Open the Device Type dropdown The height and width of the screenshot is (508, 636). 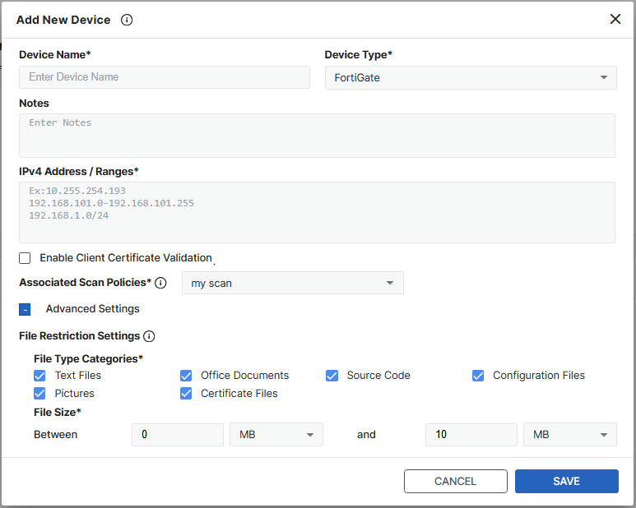471,78
